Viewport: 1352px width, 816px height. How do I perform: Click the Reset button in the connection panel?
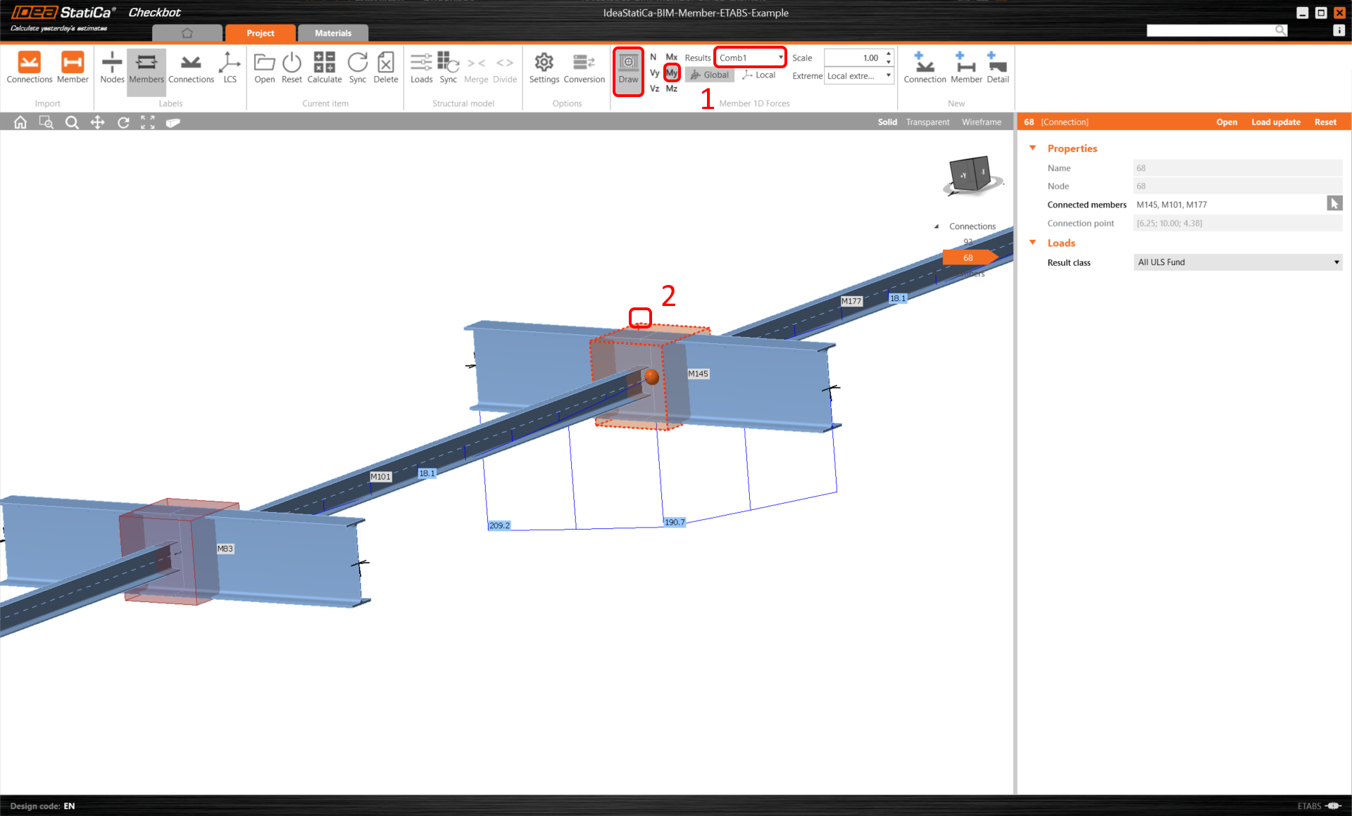tap(1326, 122)
